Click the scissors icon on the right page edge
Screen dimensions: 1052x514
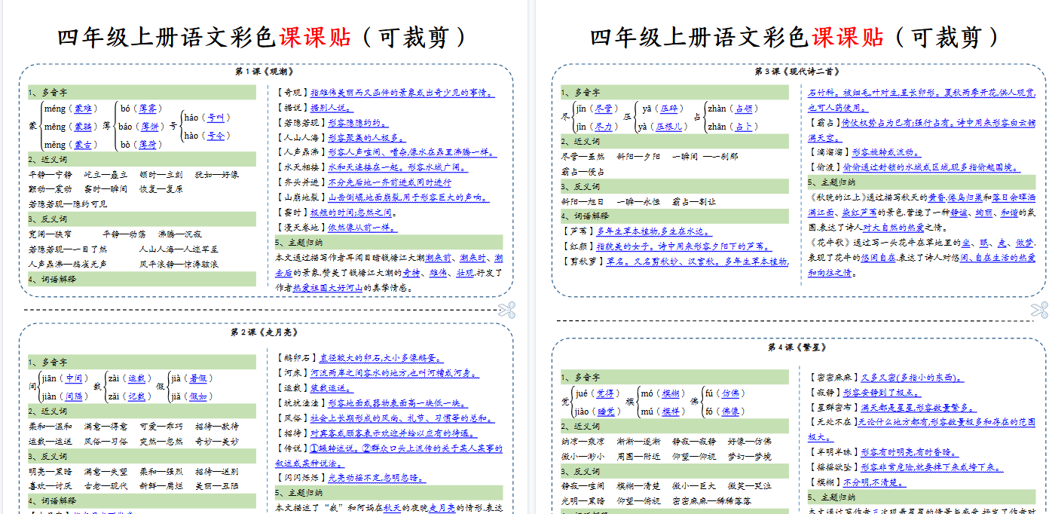(x=1041, y=310)
